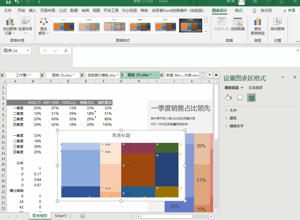Open the 格式 (Format) ribbon tab

tap(239, 11)
